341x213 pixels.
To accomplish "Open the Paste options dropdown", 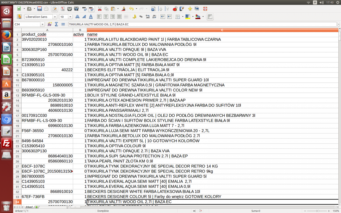I will pos(118,9).
